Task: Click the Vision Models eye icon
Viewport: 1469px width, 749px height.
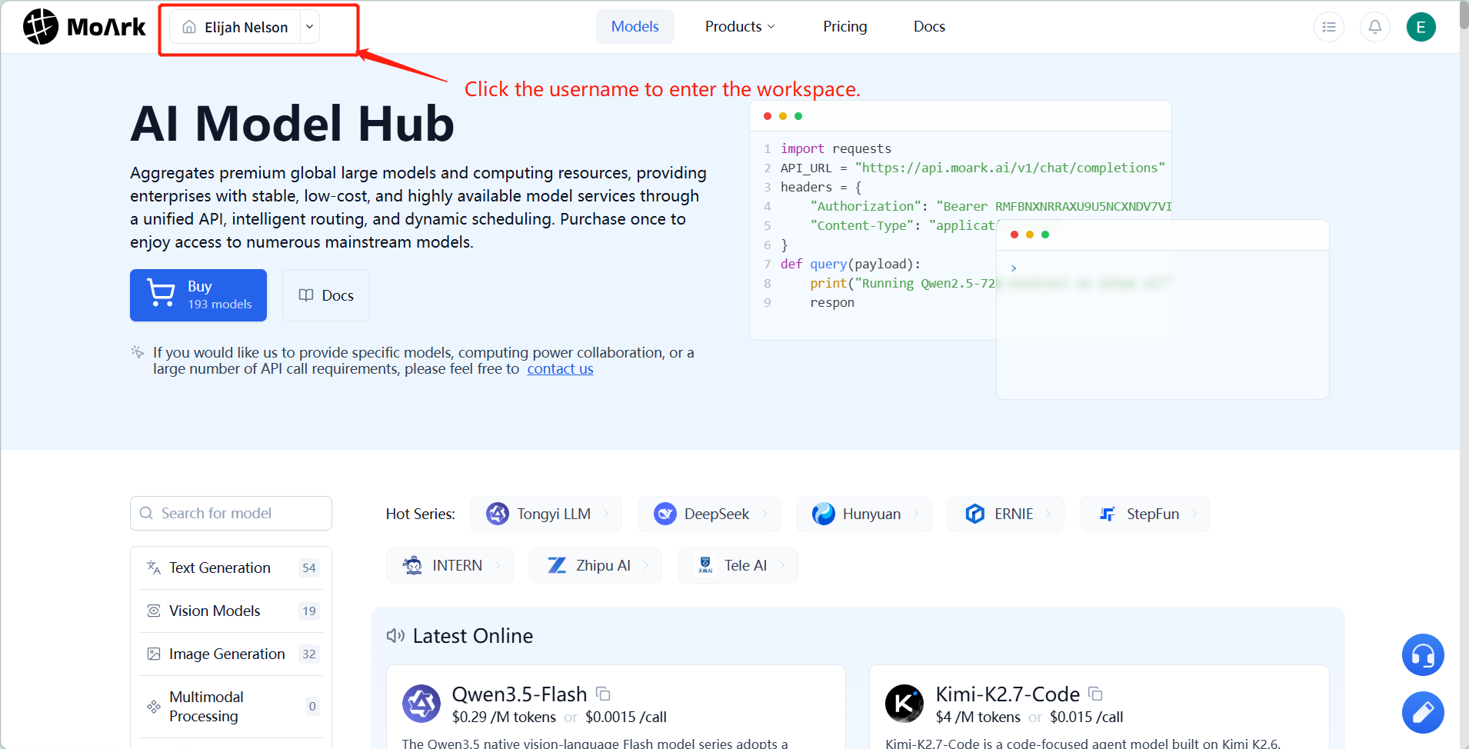Action: tap(154, 611)
